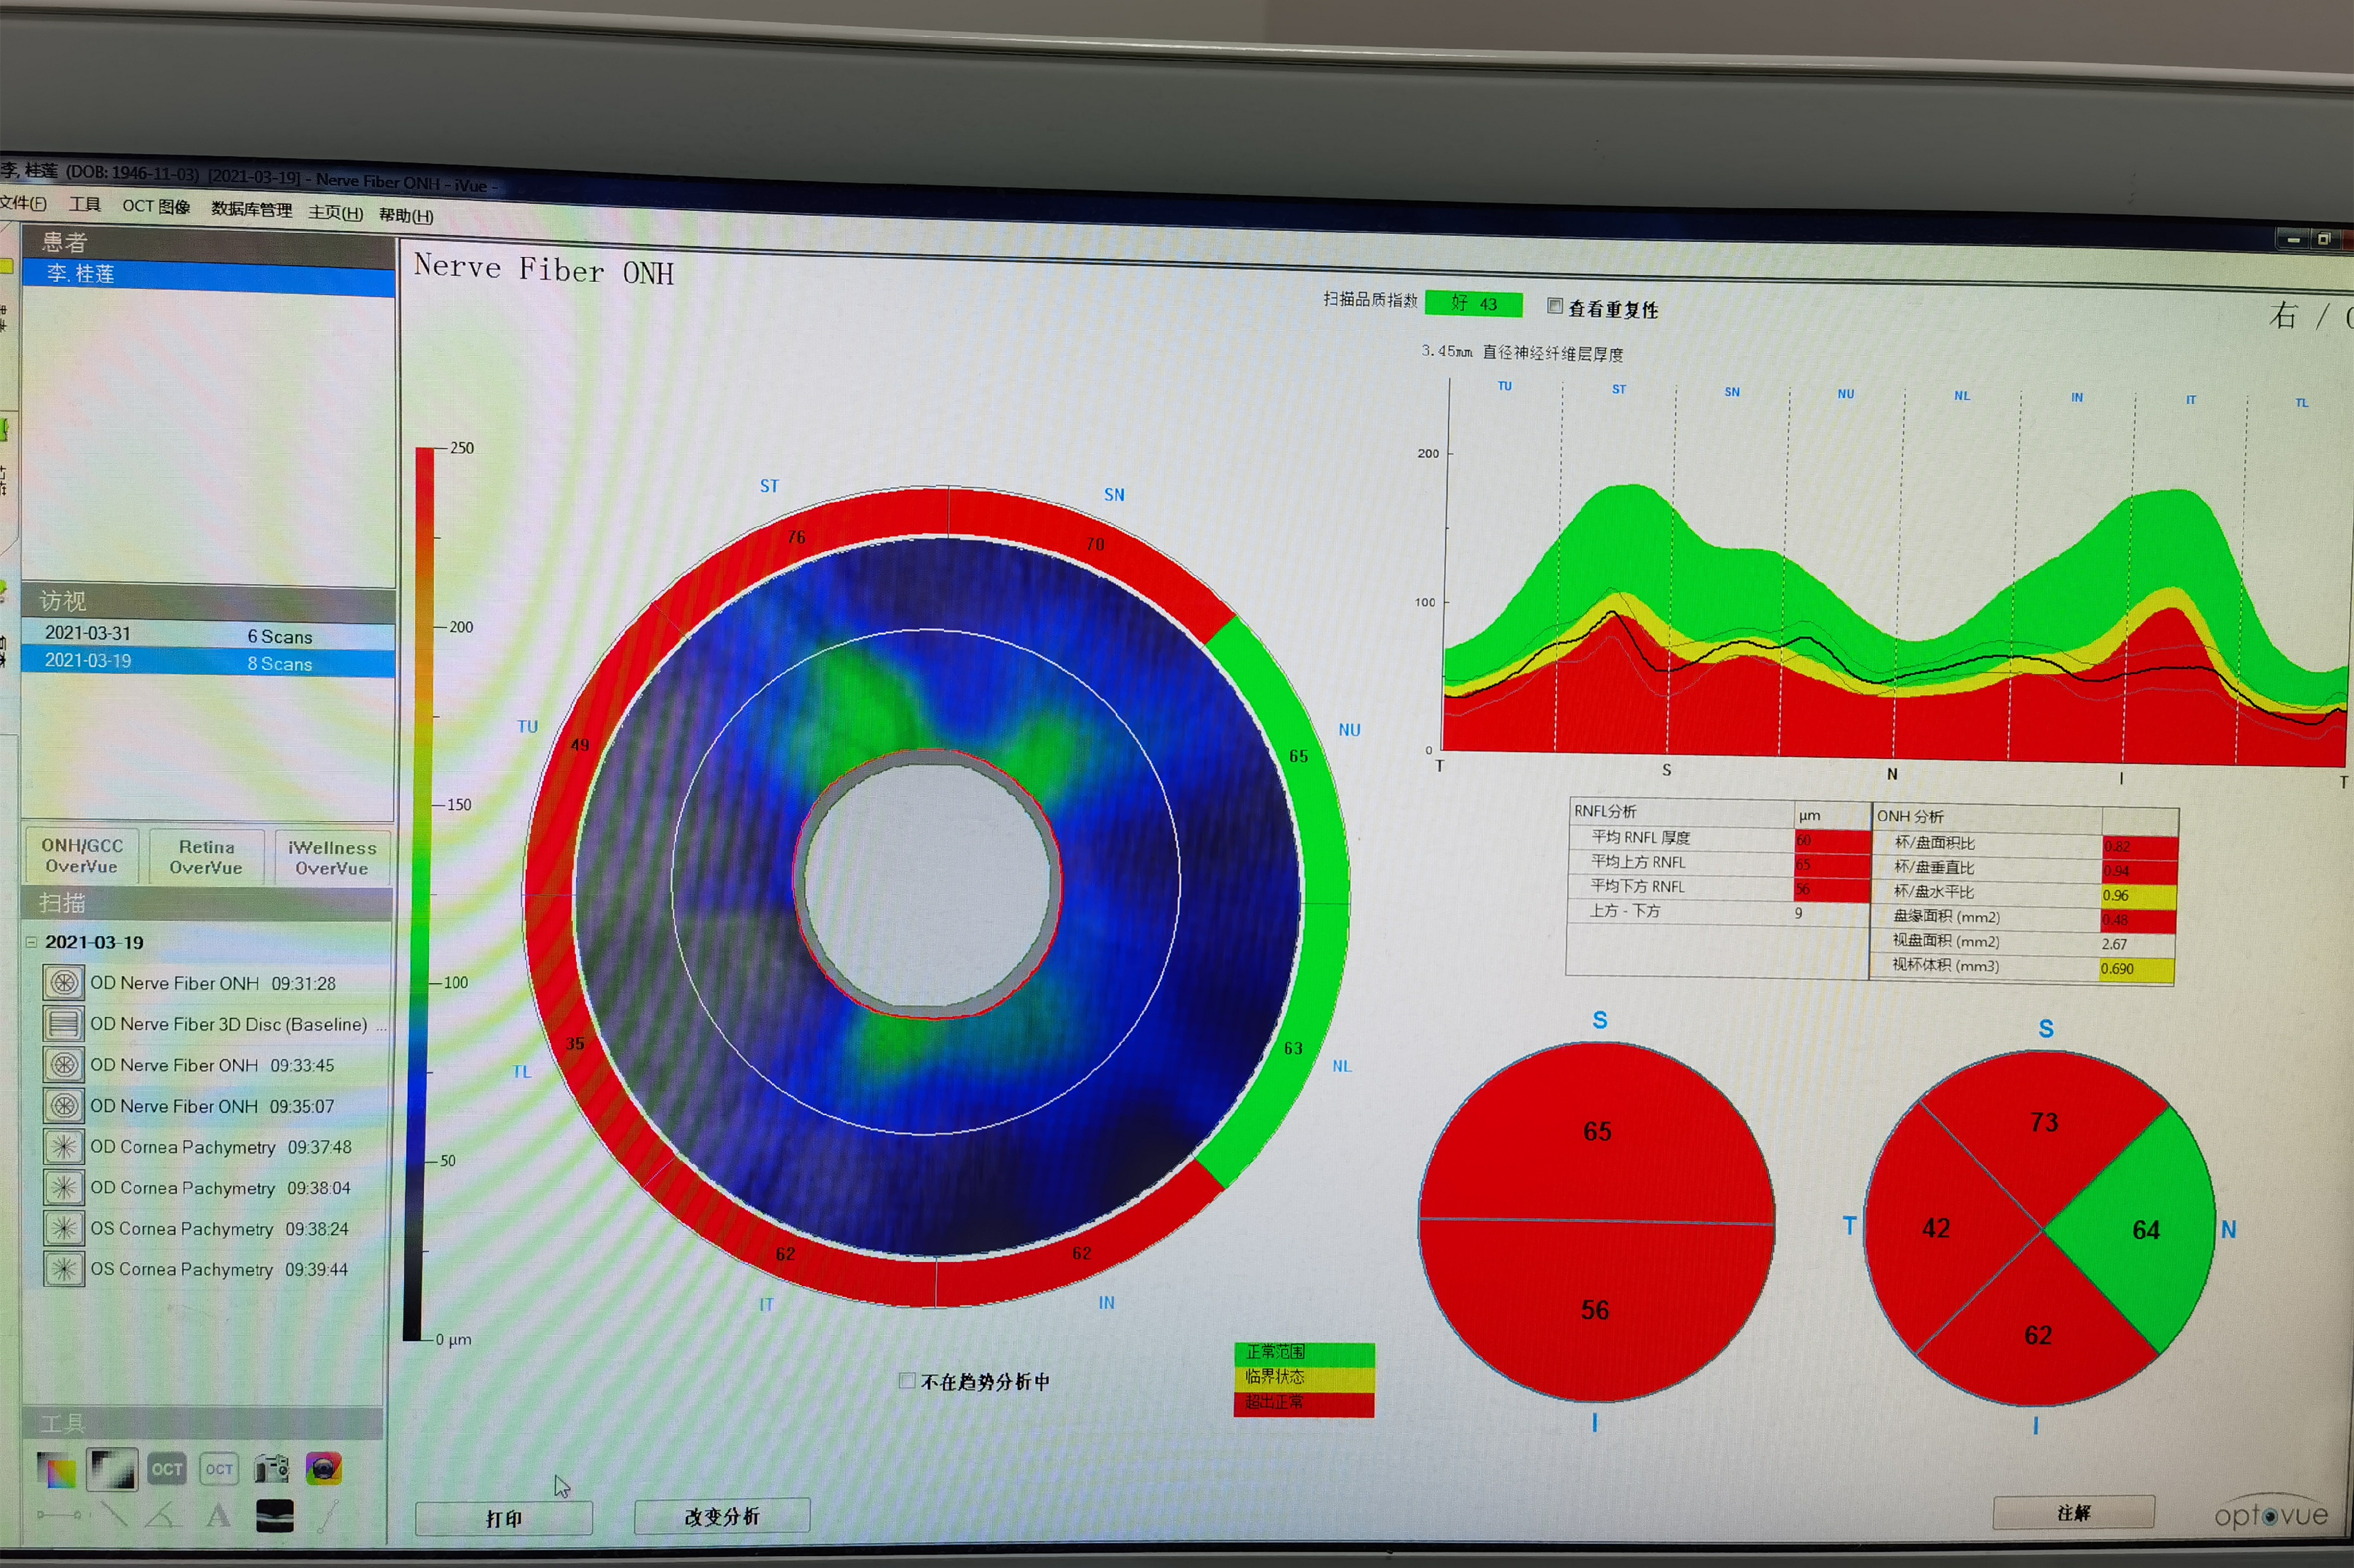Screen dimensions: 2354x1568
Task: Open the 数据库管理 menu
Action: point(251,209)
